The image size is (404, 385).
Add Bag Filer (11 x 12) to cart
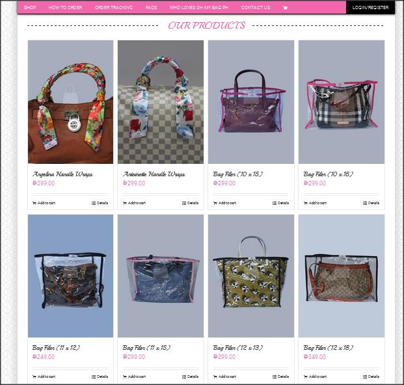click(x=44, y=377)
